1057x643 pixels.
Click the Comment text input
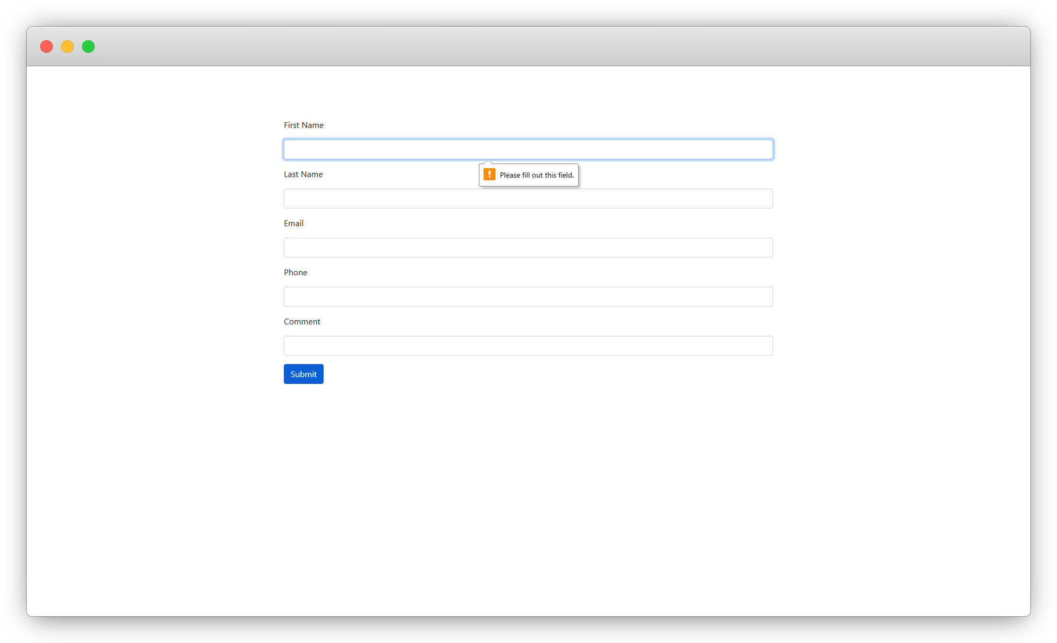pyautogui.click(x=528, y=346)
